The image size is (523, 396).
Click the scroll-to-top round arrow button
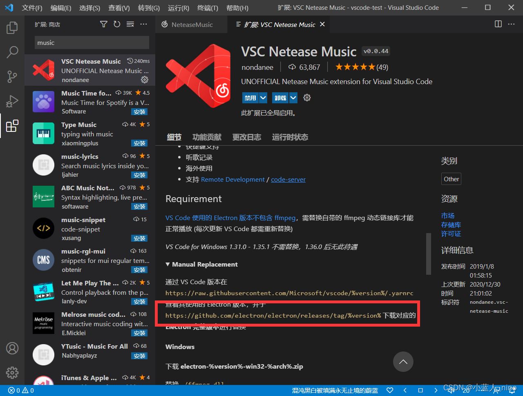[403, 362]
